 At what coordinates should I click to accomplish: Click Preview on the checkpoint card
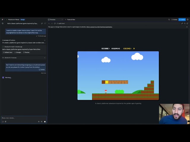click(x=26, y=52)
